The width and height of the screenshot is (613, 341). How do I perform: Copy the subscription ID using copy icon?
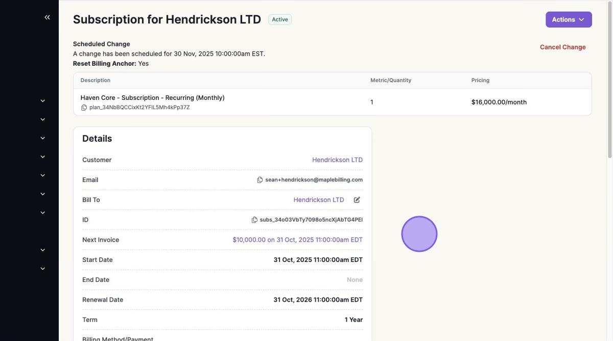point(254,220)
